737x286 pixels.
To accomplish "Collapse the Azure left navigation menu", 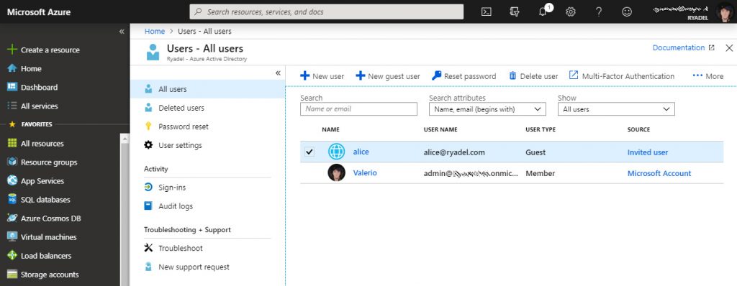I will coord(122,32).
